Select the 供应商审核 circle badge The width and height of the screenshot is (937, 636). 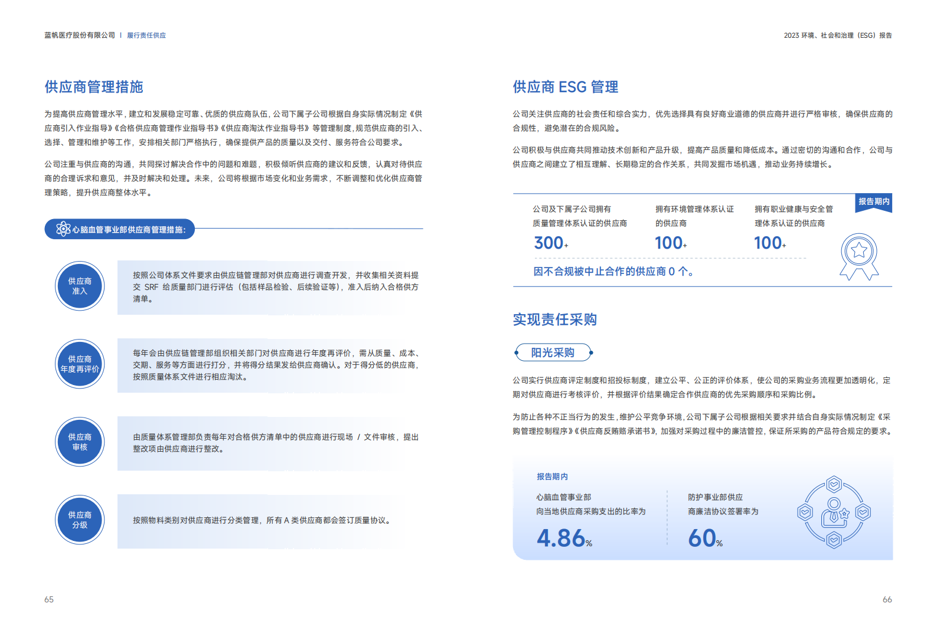(80, 442)
